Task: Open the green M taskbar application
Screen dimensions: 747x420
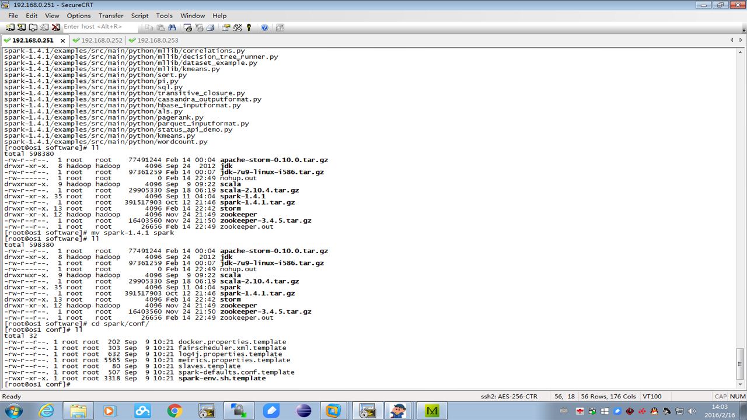Action: tap(432, 411)
